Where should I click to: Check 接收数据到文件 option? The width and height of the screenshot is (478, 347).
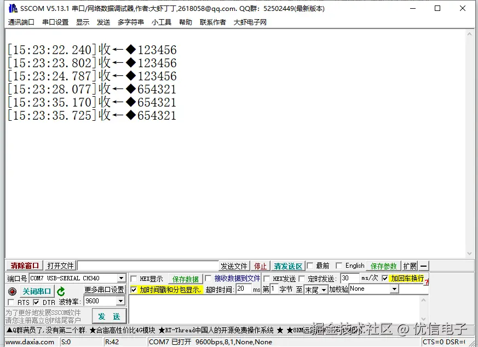pyautogui.click(x=209, y=278)
